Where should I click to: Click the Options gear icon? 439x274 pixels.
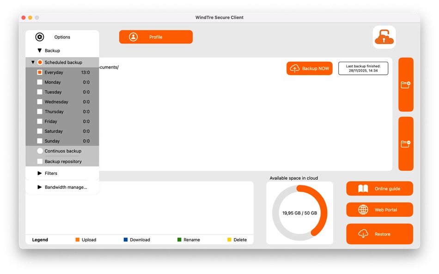click(40, 37)
